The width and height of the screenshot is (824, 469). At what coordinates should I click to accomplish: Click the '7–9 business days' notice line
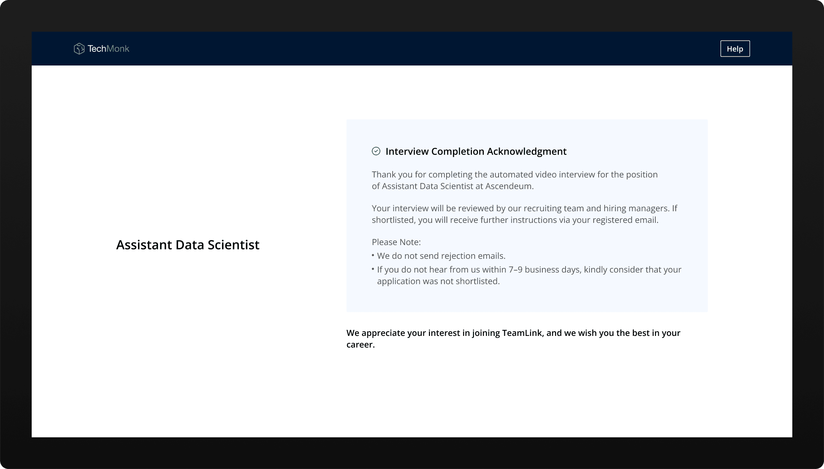tap(529, 270)
